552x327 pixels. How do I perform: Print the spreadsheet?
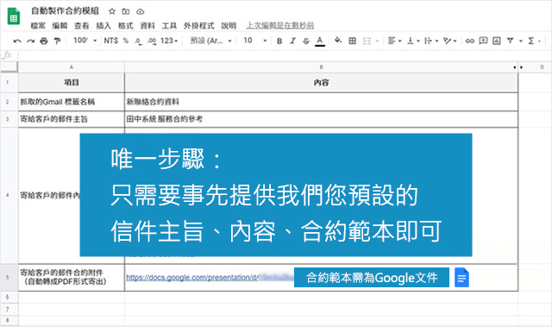44,41
